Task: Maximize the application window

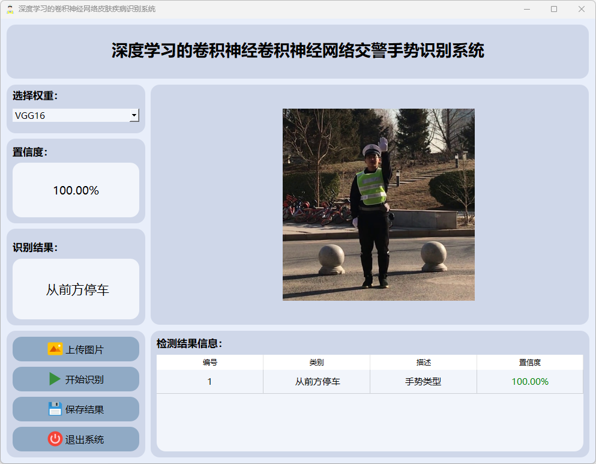Action: point(554,9)
